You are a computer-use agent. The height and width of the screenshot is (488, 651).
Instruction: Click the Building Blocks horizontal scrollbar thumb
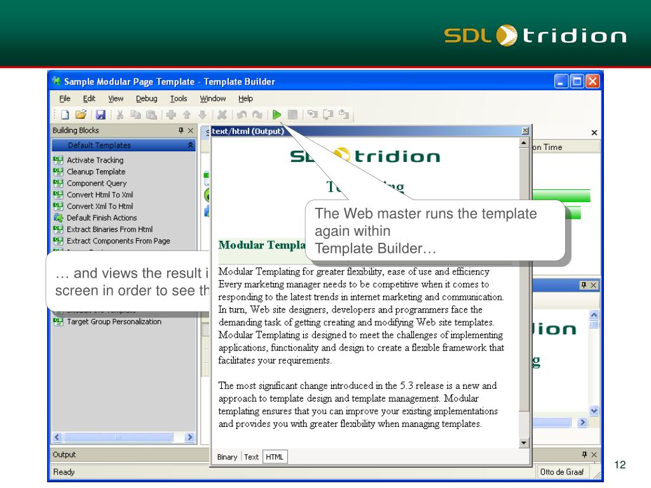118,437
